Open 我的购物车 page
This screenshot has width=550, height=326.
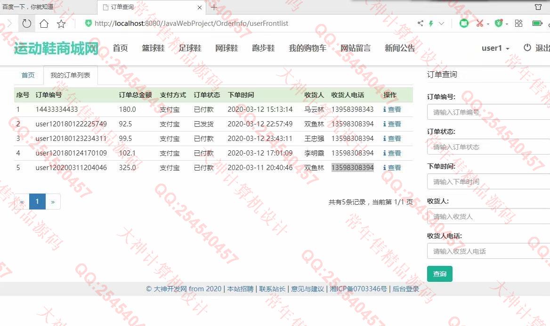pyautogui.click(x=307, y=48)
